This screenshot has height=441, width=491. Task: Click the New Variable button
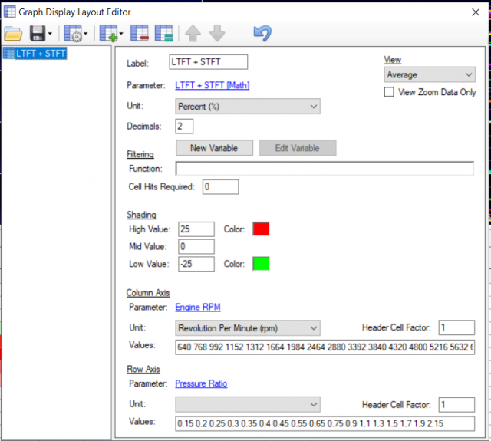(x=214, y=148)
